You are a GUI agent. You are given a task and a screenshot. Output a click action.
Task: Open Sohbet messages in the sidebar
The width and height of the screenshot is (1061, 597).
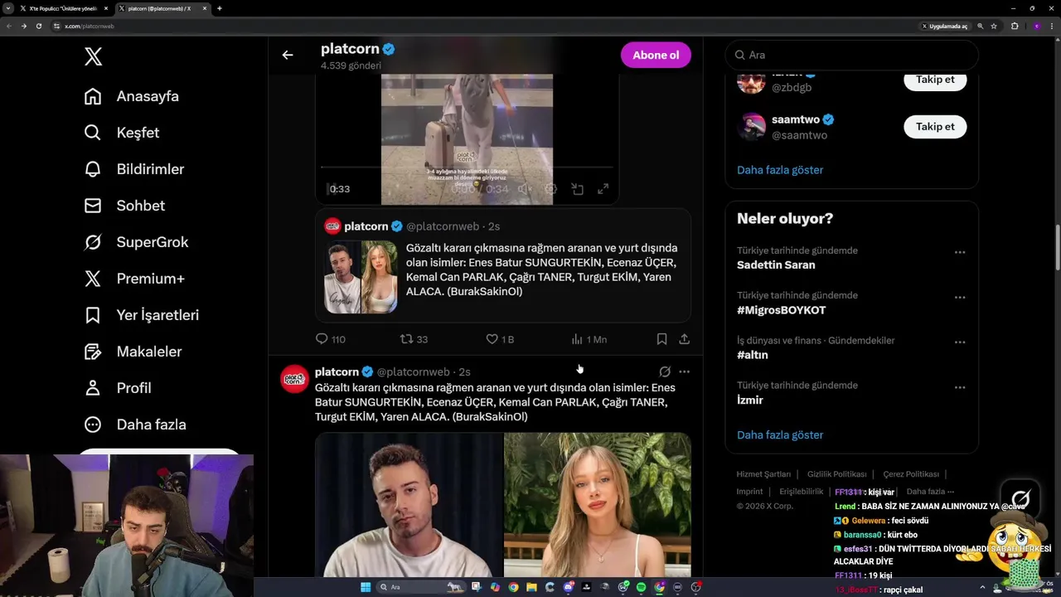(124, 206)
